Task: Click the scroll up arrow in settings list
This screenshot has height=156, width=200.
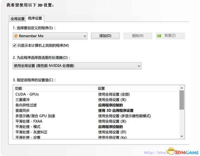Action: [x=182, y=88]
